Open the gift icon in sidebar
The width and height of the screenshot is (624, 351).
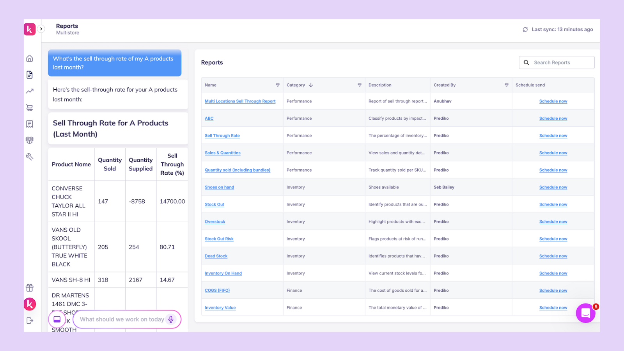[30, 288]
